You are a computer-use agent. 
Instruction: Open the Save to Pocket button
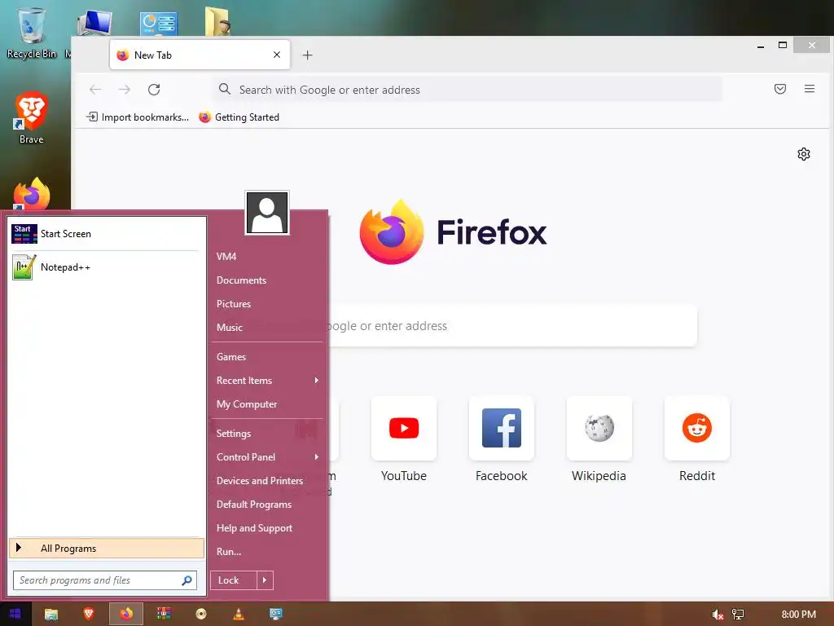pos(779,89)
